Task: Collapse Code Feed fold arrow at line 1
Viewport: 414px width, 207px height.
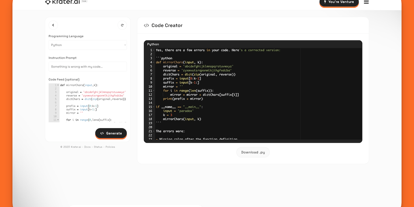Action: (x=58, y=85)
